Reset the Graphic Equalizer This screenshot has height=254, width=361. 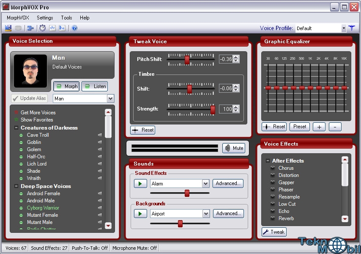click(x=274, y=127)
